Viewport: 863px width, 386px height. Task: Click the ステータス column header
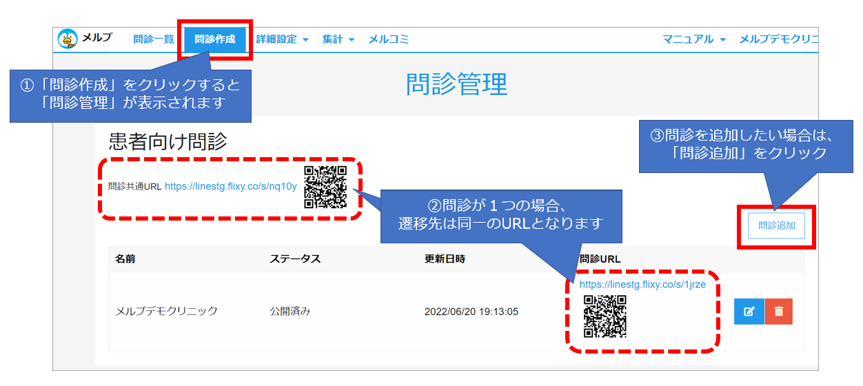coord(295,259)
